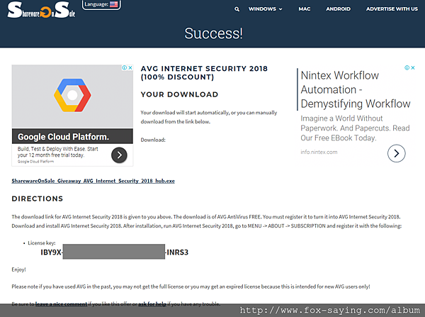Viewport: 425px width, 317px height.
Task: Open the Language flag selector
Action: [101, 4]
